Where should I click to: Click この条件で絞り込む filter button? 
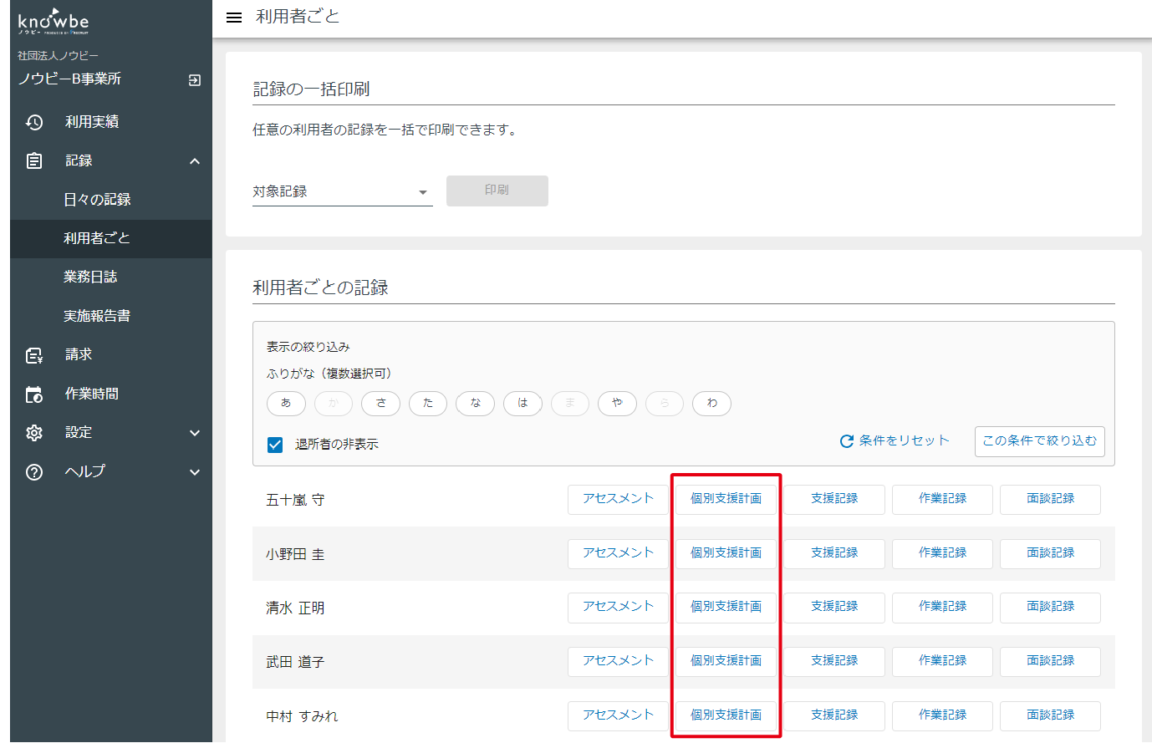click(1039, 441)
